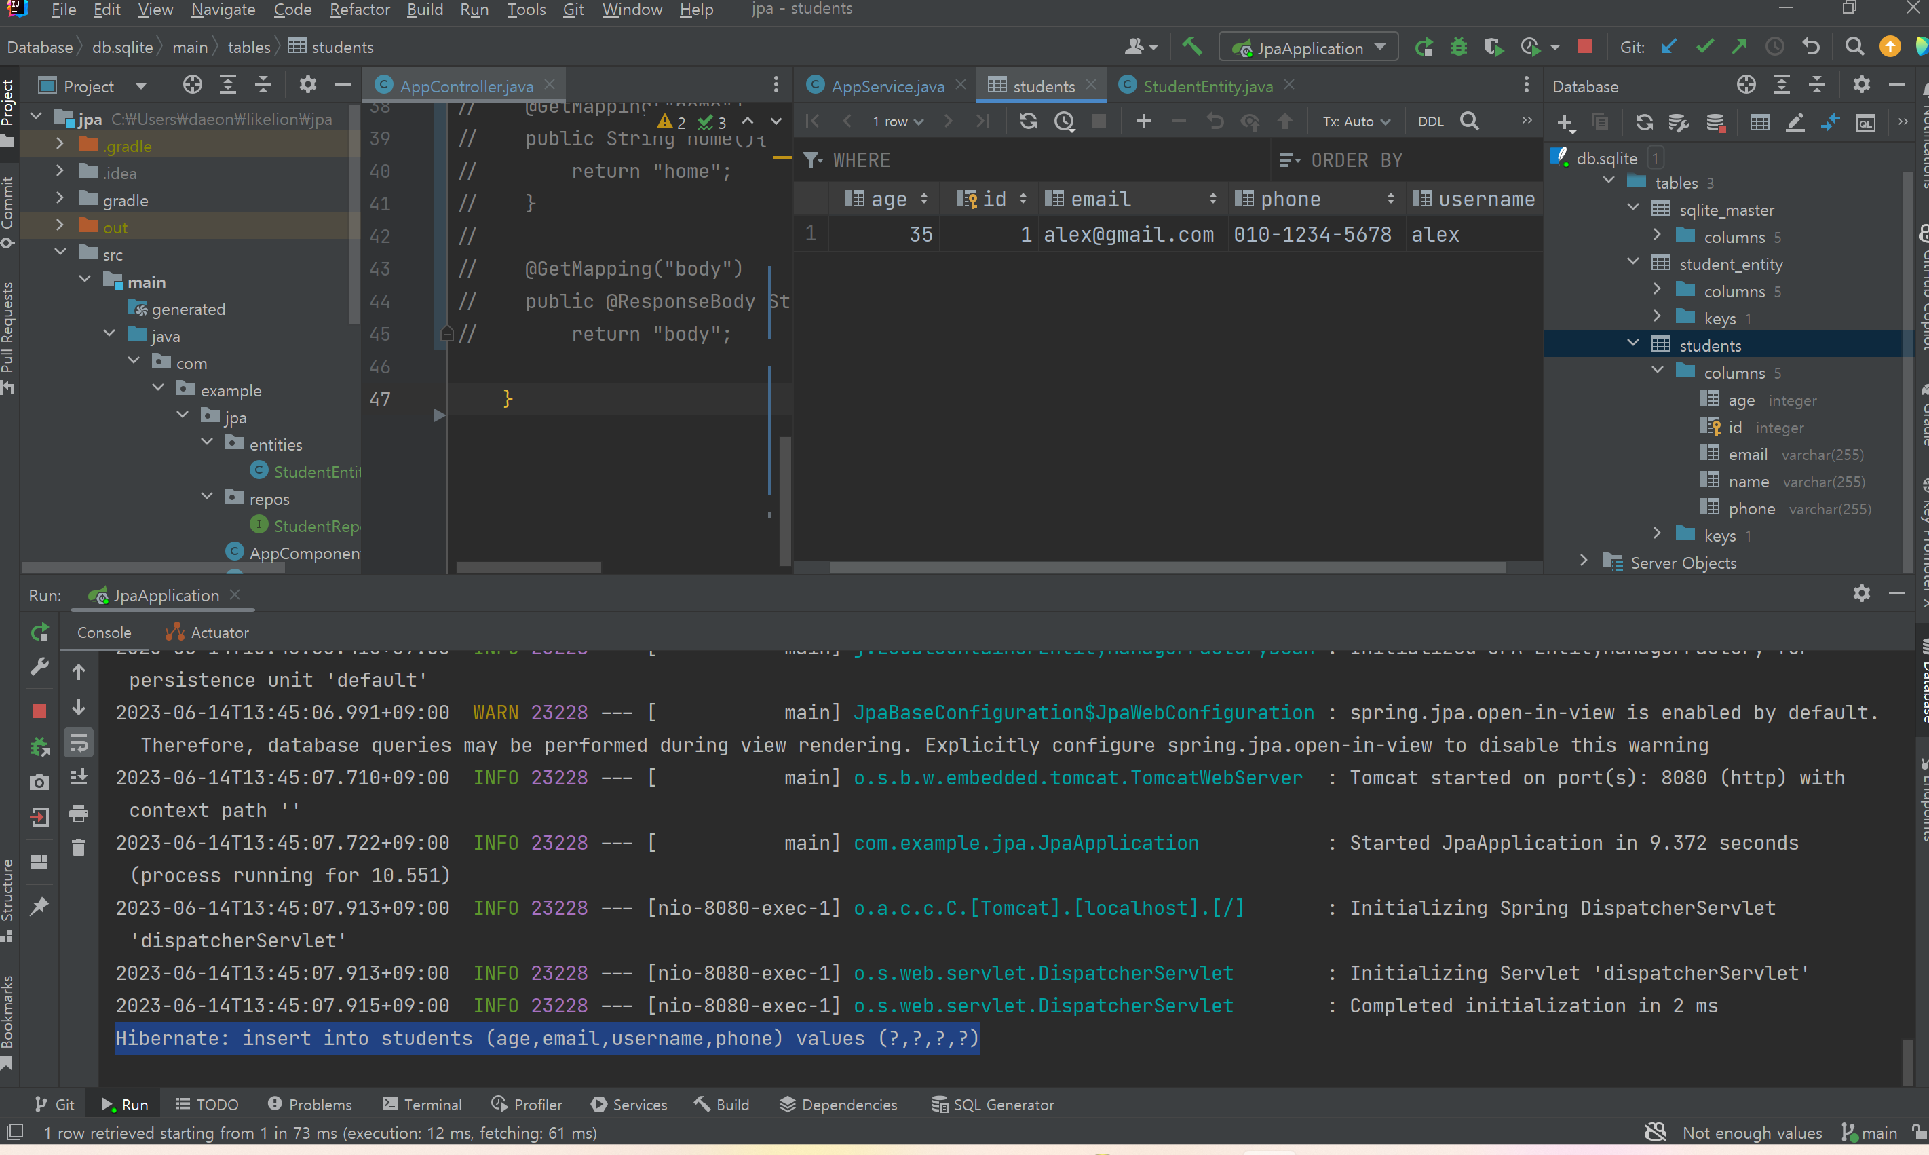
Task: Collapse the students table node
Action: [1633, 344]
